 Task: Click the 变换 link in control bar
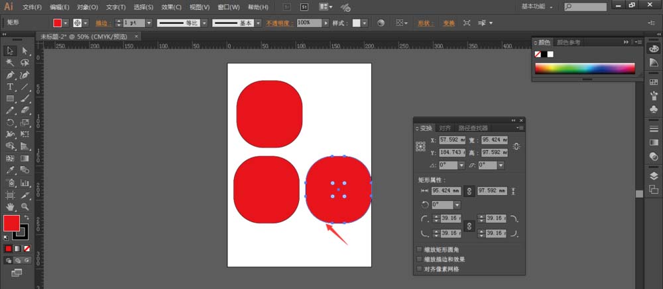coord(449,23)
